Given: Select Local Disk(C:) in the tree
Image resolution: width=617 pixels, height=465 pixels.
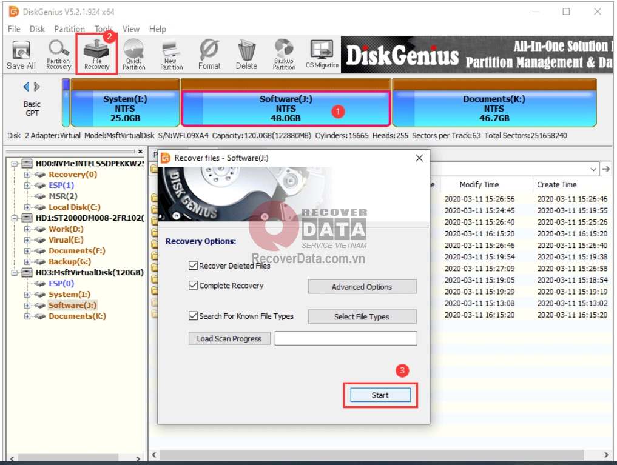Looking at the screenshot, I should pyautogui.click(x=75, y=207).
